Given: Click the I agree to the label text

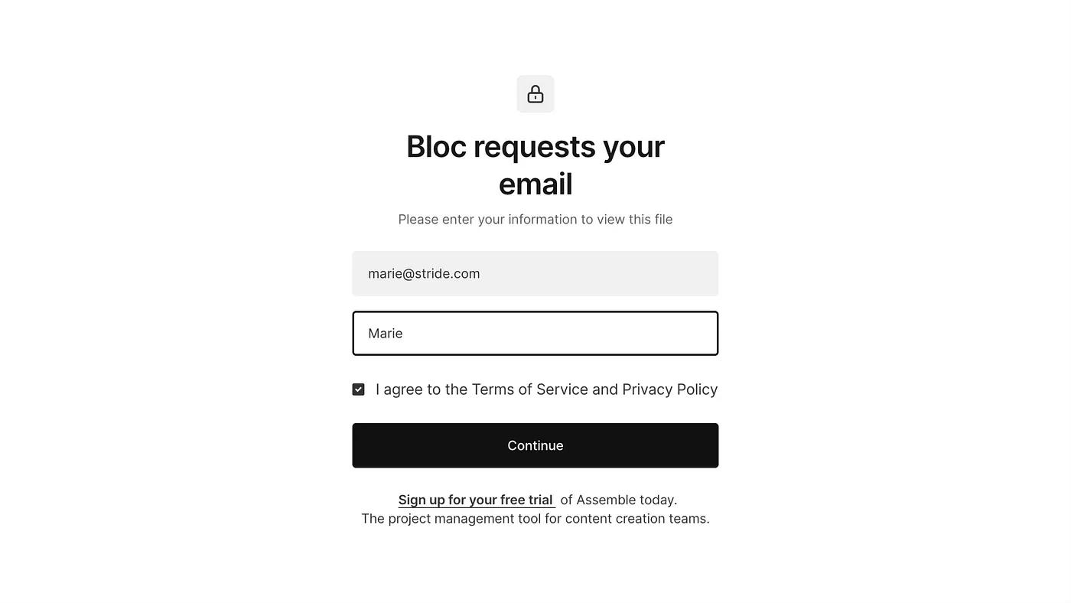Looking at the screenshot, I should click(422, 390).
